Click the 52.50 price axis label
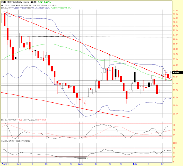183x166 pixels. tap(176, 65)
